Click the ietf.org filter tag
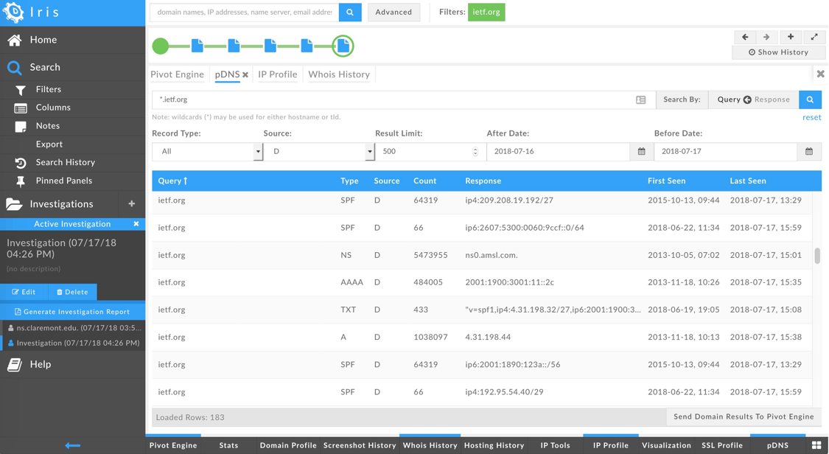 pos(486,12)
